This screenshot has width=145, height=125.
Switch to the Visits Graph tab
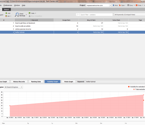[69, 82]
